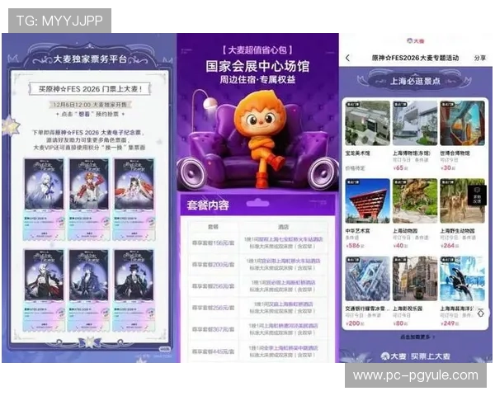Select the 尊享套餐156元/套 package row
The image size is (495, 396).
click(x=257, y=243)
